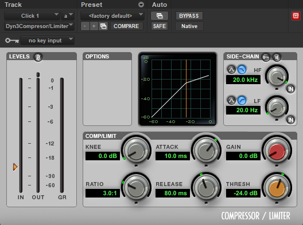Image resolution: width=303 pixels, height=225 pixels.
Task: Open the Click 1 track selector
Action: coord(32,16)
